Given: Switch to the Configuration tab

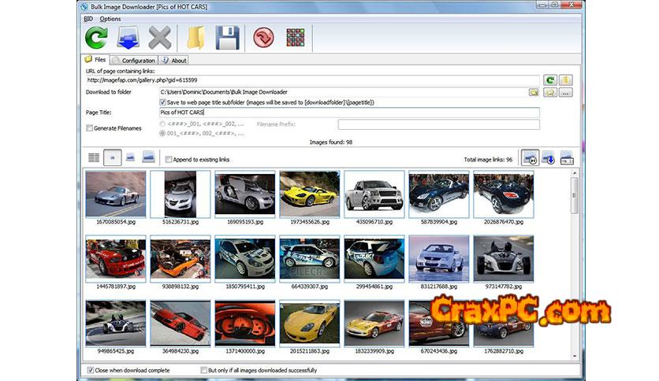Looking at the screenshot, I should [134, 60].
